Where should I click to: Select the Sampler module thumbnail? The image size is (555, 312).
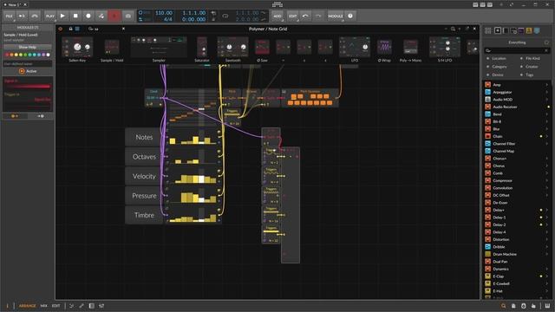(x=159, y=47)
